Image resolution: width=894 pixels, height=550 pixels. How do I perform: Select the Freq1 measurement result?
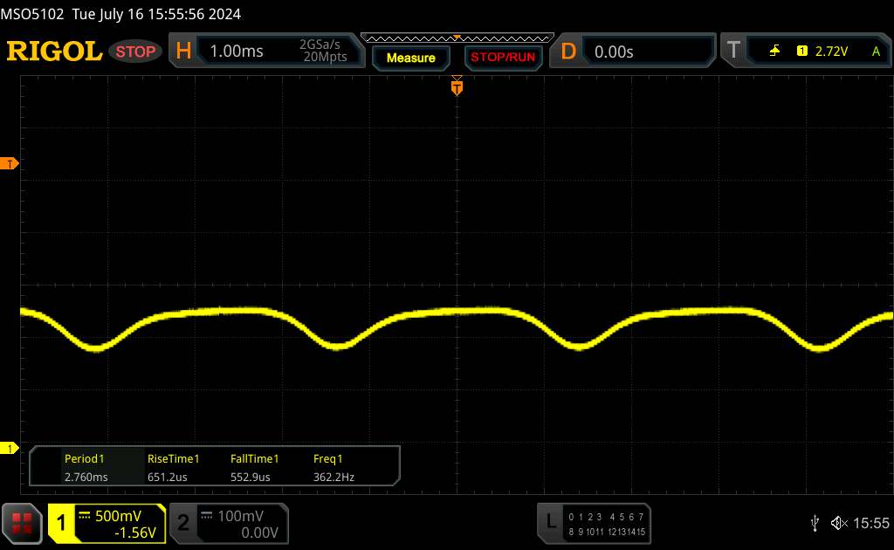[x=334, y=468]
